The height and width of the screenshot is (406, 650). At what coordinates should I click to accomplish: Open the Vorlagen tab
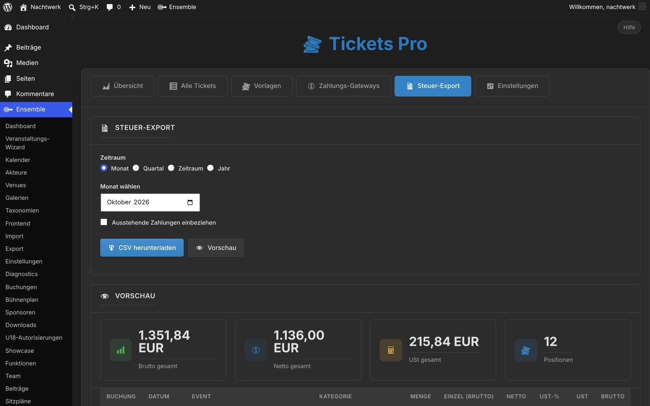coord(262,86)
